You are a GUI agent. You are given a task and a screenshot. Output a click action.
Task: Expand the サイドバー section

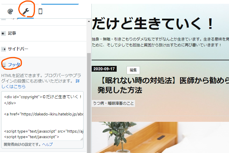pos(43,49)
